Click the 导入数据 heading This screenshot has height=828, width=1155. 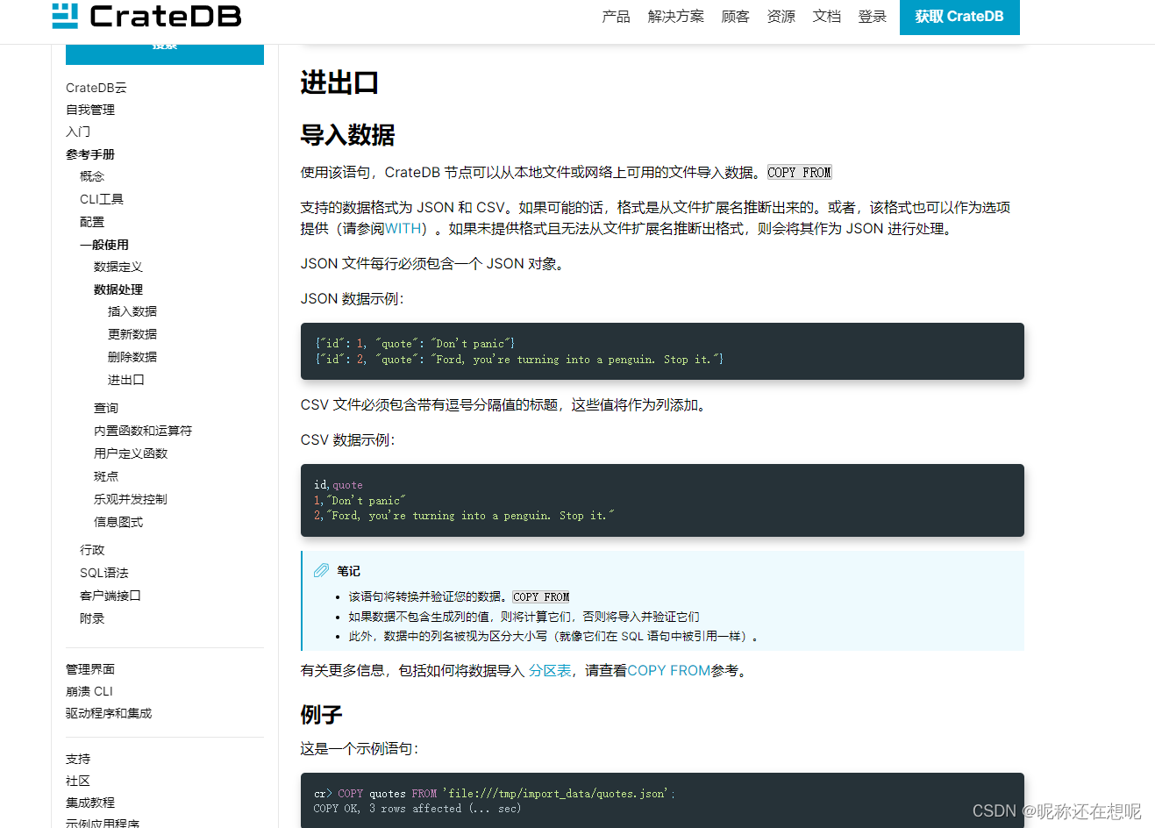click(347, 135)
